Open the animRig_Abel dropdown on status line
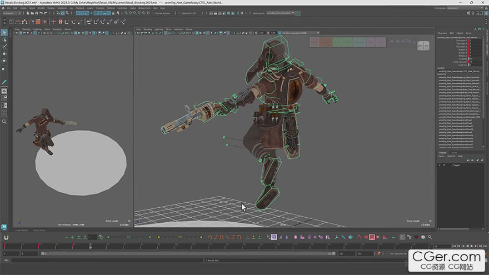Viewport: 489px width, 275px height. click(x=281, y=13)
